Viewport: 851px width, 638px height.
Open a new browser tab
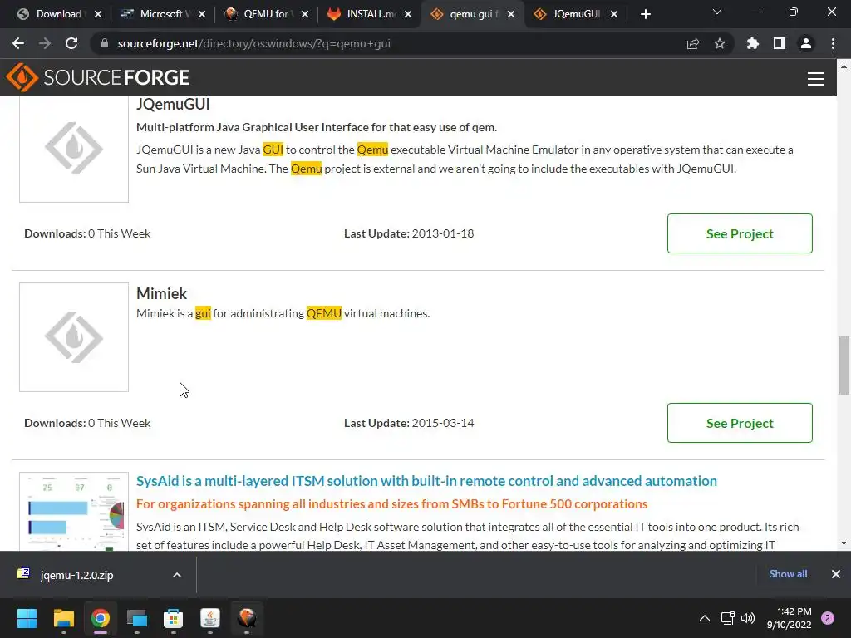(645, 14)
